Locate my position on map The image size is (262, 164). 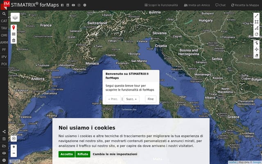pos(14,139)
